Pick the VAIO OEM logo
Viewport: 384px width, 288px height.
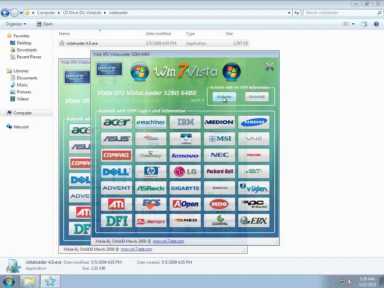(x=254, y=139)
